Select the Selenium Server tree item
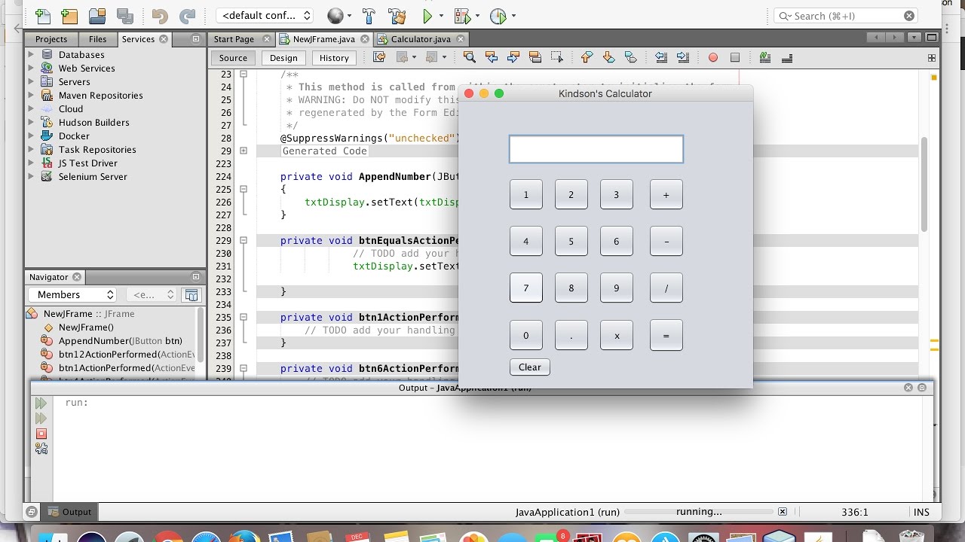Viewport: 965px width, 542px height. [x=93, y=176]
